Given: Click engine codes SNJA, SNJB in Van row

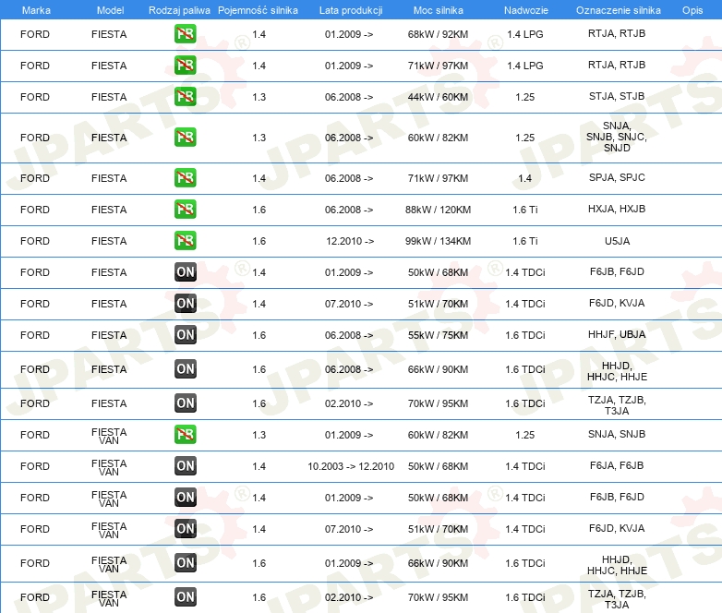Looking at the screenshot, I should (617, 434).
